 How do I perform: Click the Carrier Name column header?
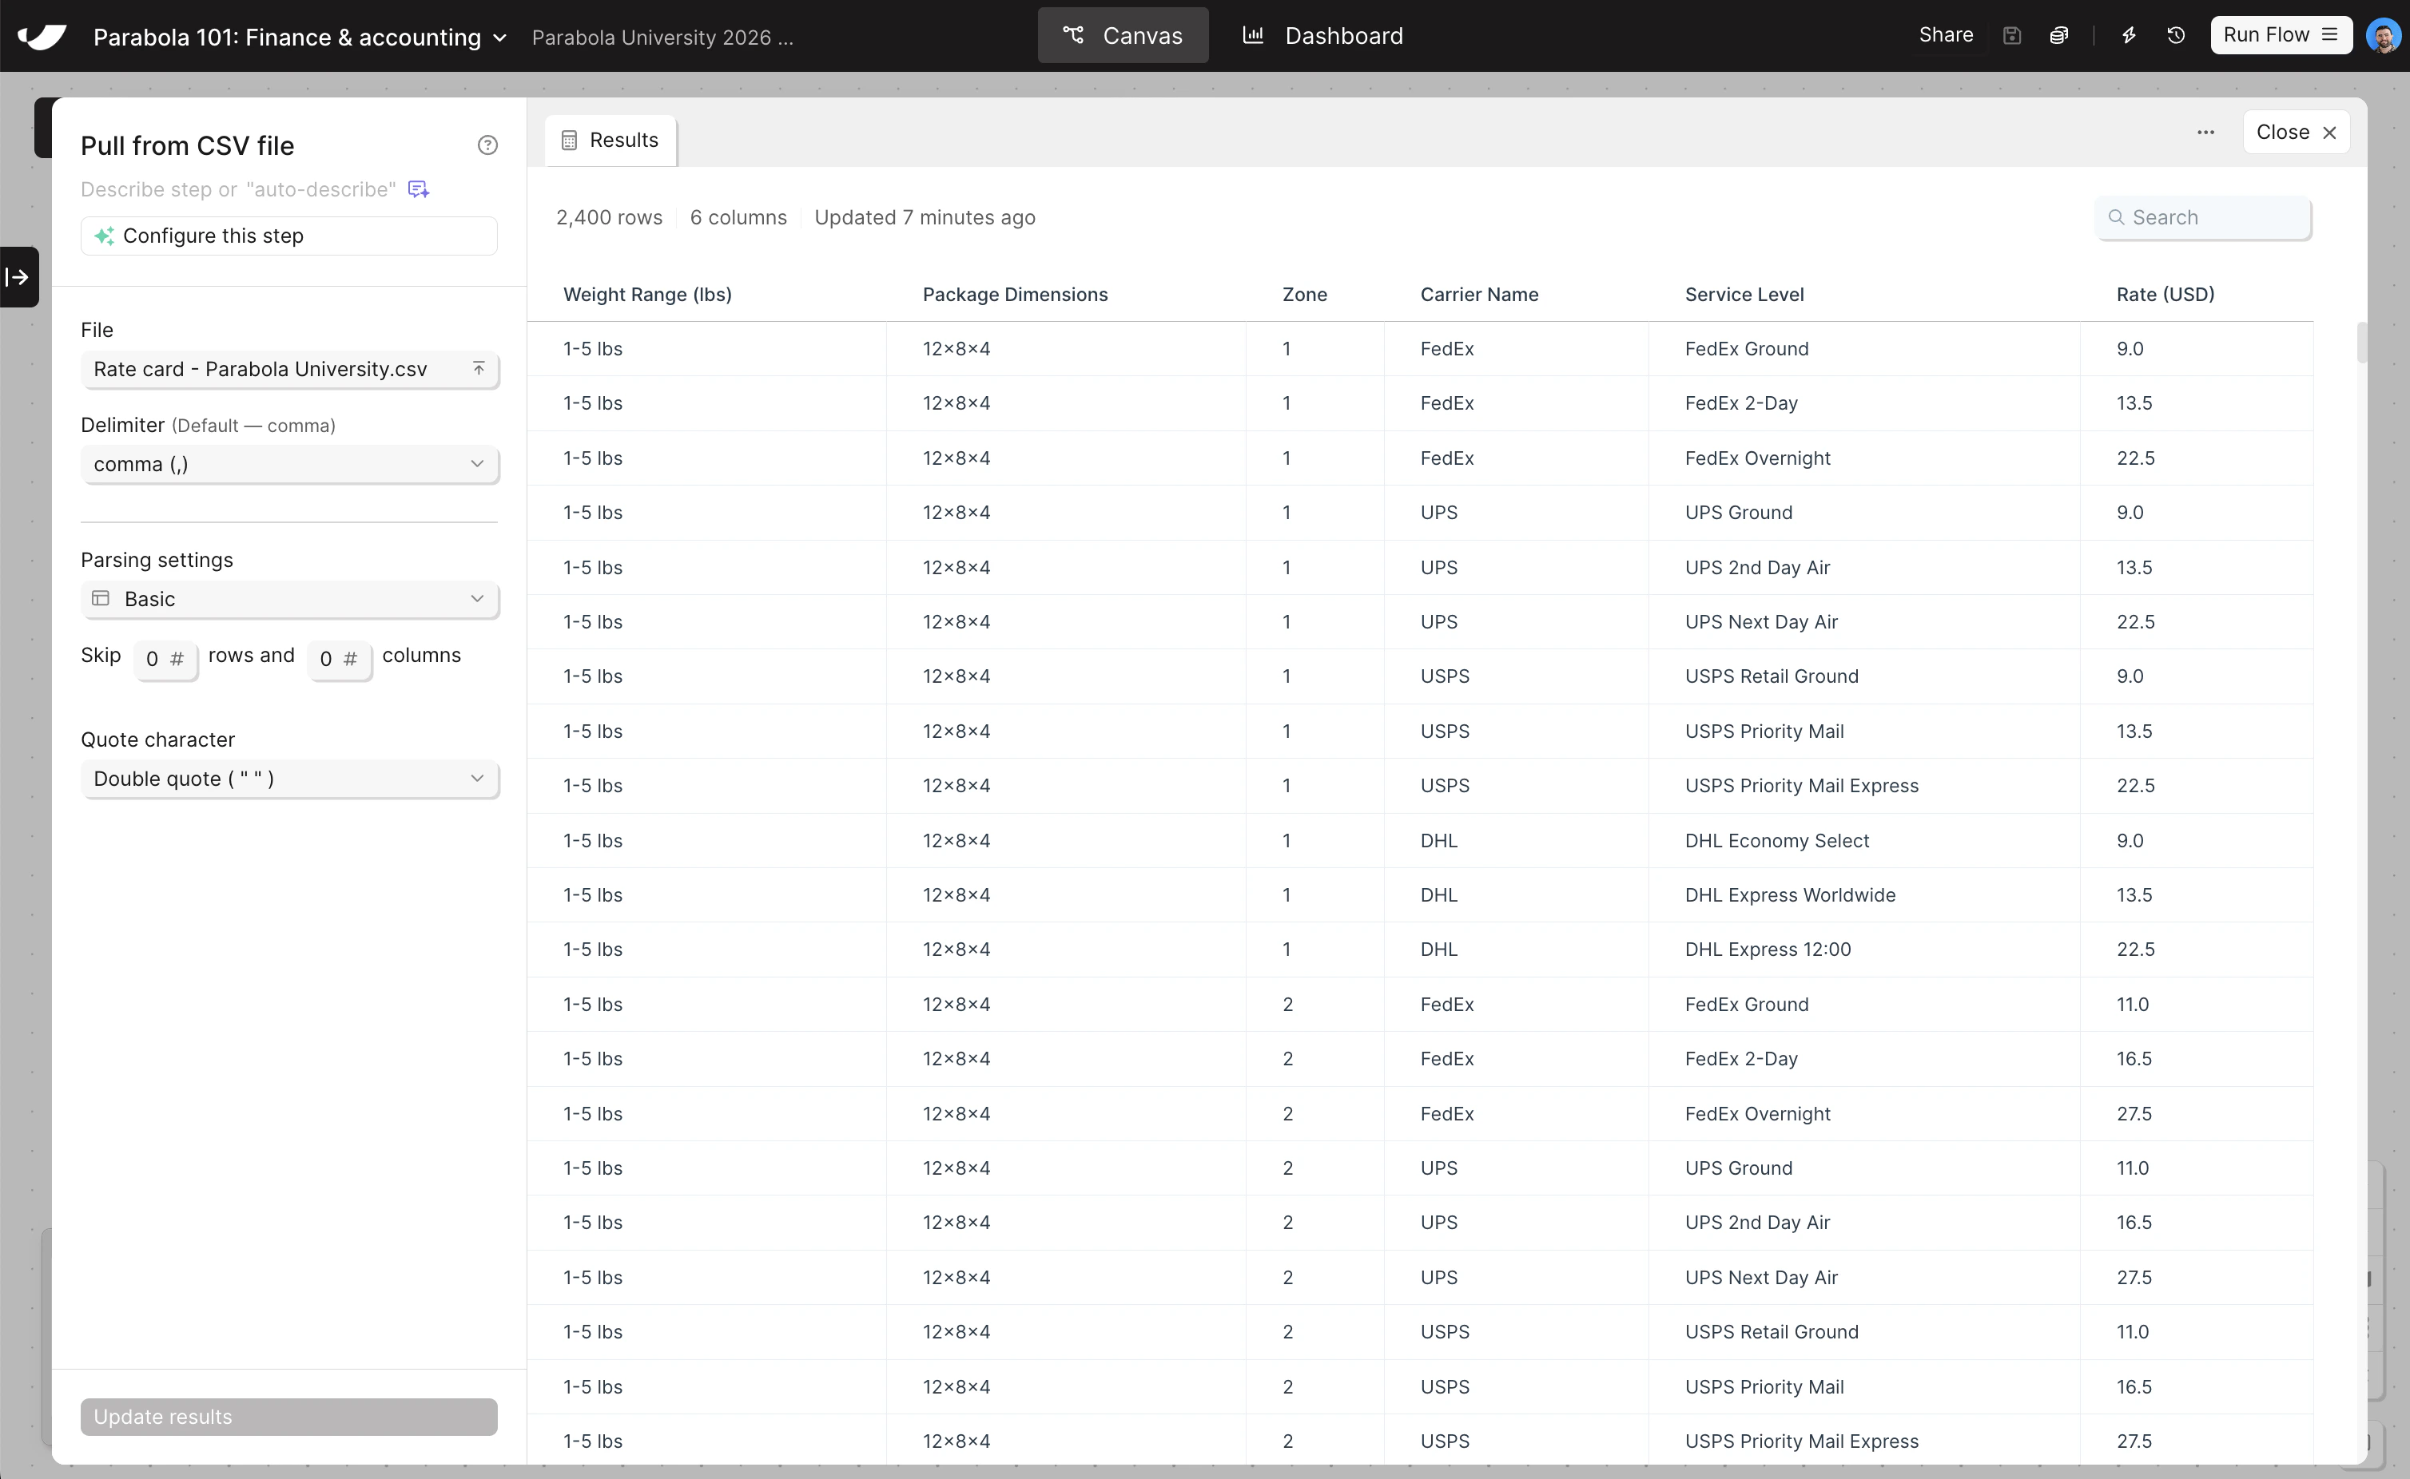click(1478, 295)
